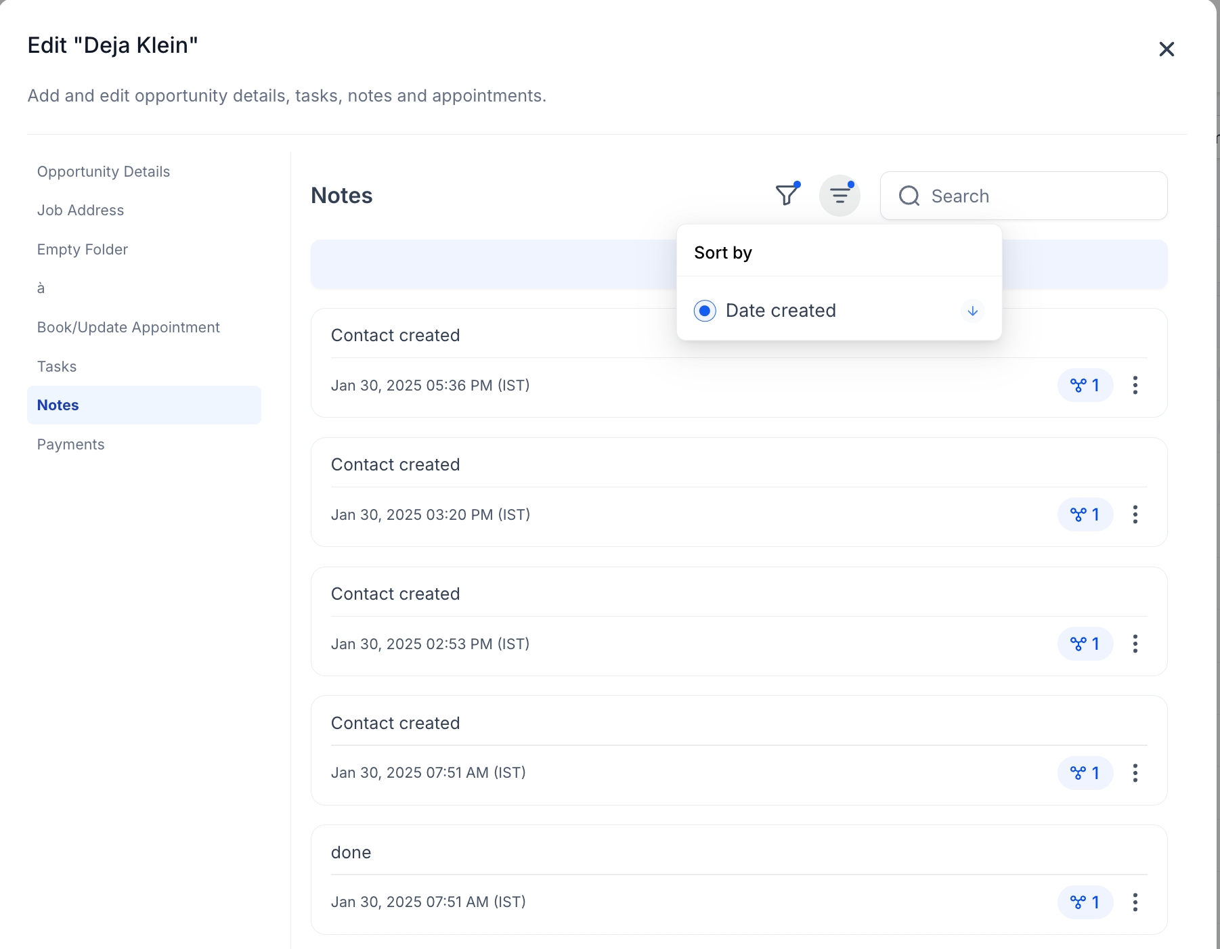Click relations badge on 03:20 PM note
Image resolution: width=1220 pixels, height=949 pixels.
click(x=1085, y=514)
